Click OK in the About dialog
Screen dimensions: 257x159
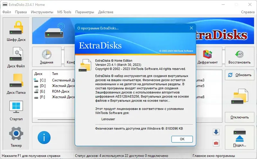(x=182, y=139)
